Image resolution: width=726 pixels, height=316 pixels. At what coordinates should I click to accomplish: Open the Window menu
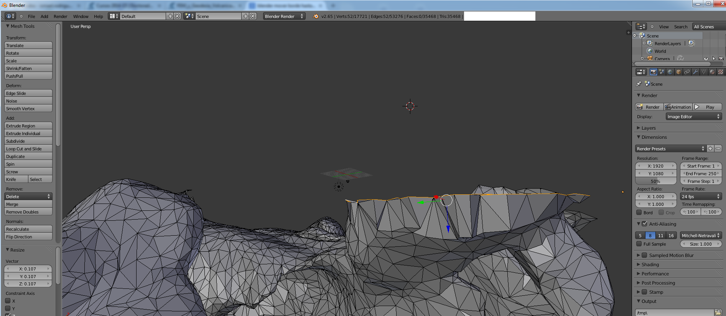click(x=81, y=16)
